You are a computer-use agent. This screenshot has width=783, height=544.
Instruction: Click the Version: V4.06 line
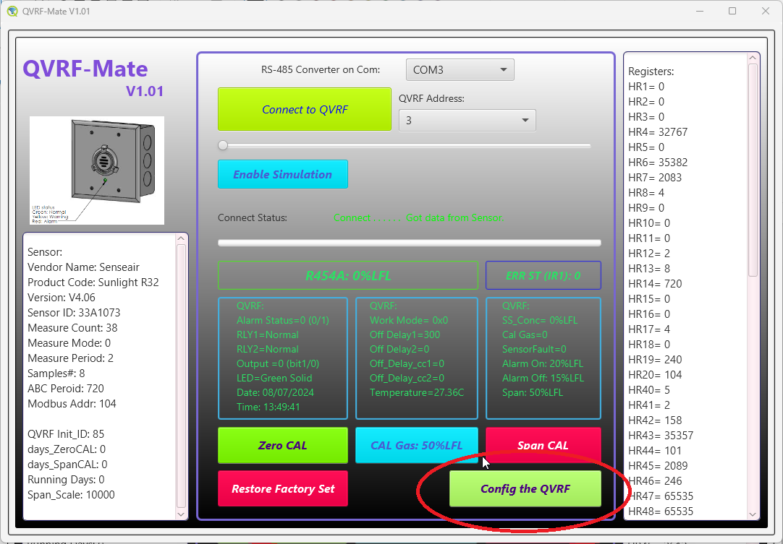62,298
